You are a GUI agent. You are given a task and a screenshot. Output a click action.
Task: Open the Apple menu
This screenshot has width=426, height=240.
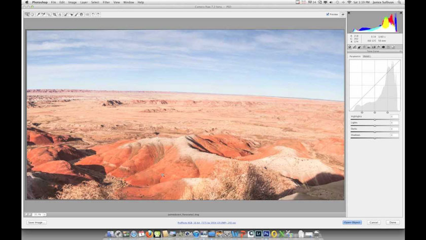[x=26, y=2]
